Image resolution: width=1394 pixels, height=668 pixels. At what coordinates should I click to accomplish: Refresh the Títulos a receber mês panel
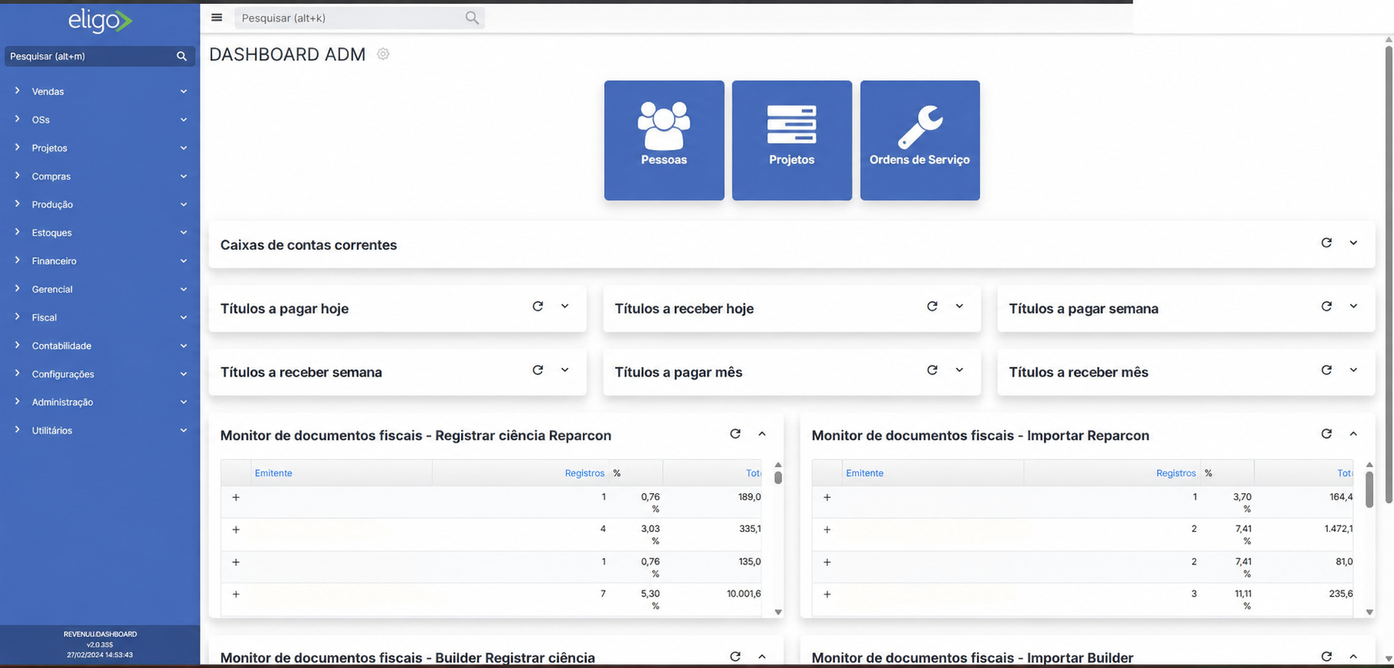coord(1326,370)
